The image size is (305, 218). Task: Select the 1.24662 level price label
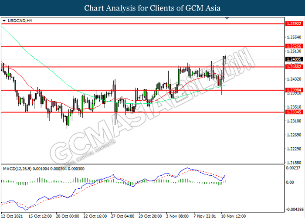(294, 67)
